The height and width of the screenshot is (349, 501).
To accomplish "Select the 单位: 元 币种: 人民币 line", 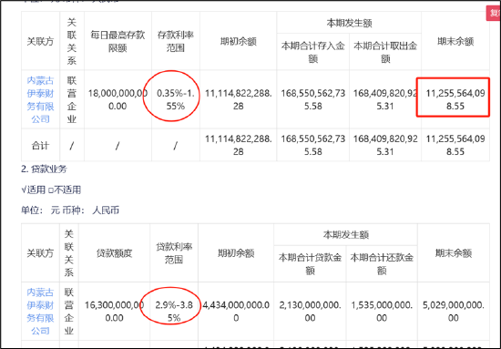I will 70,210.
